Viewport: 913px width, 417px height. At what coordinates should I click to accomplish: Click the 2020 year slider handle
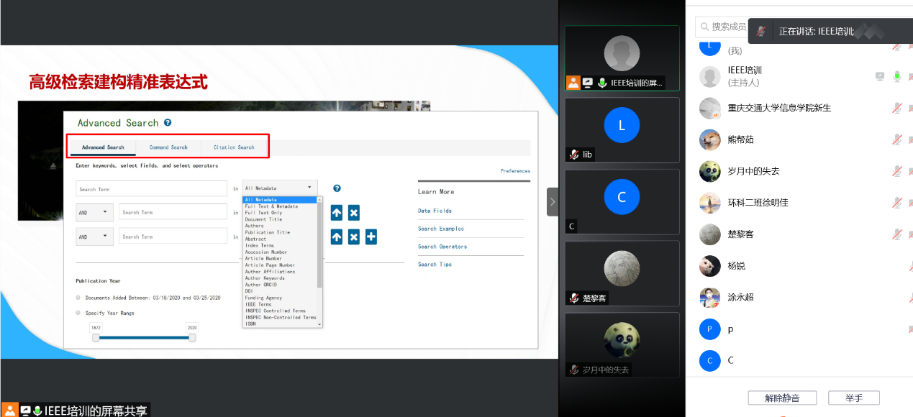192,337
